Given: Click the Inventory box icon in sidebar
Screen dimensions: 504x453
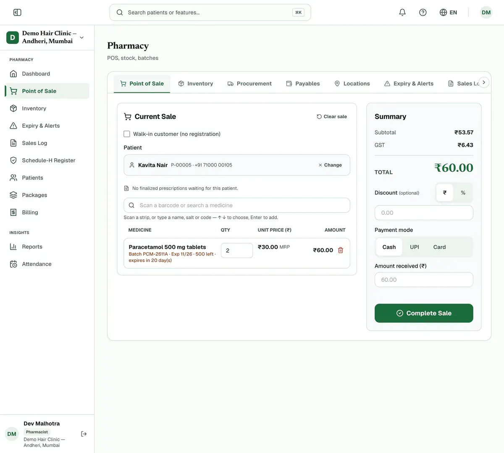Looking at the screenshot, I should [x=13, y=108].
